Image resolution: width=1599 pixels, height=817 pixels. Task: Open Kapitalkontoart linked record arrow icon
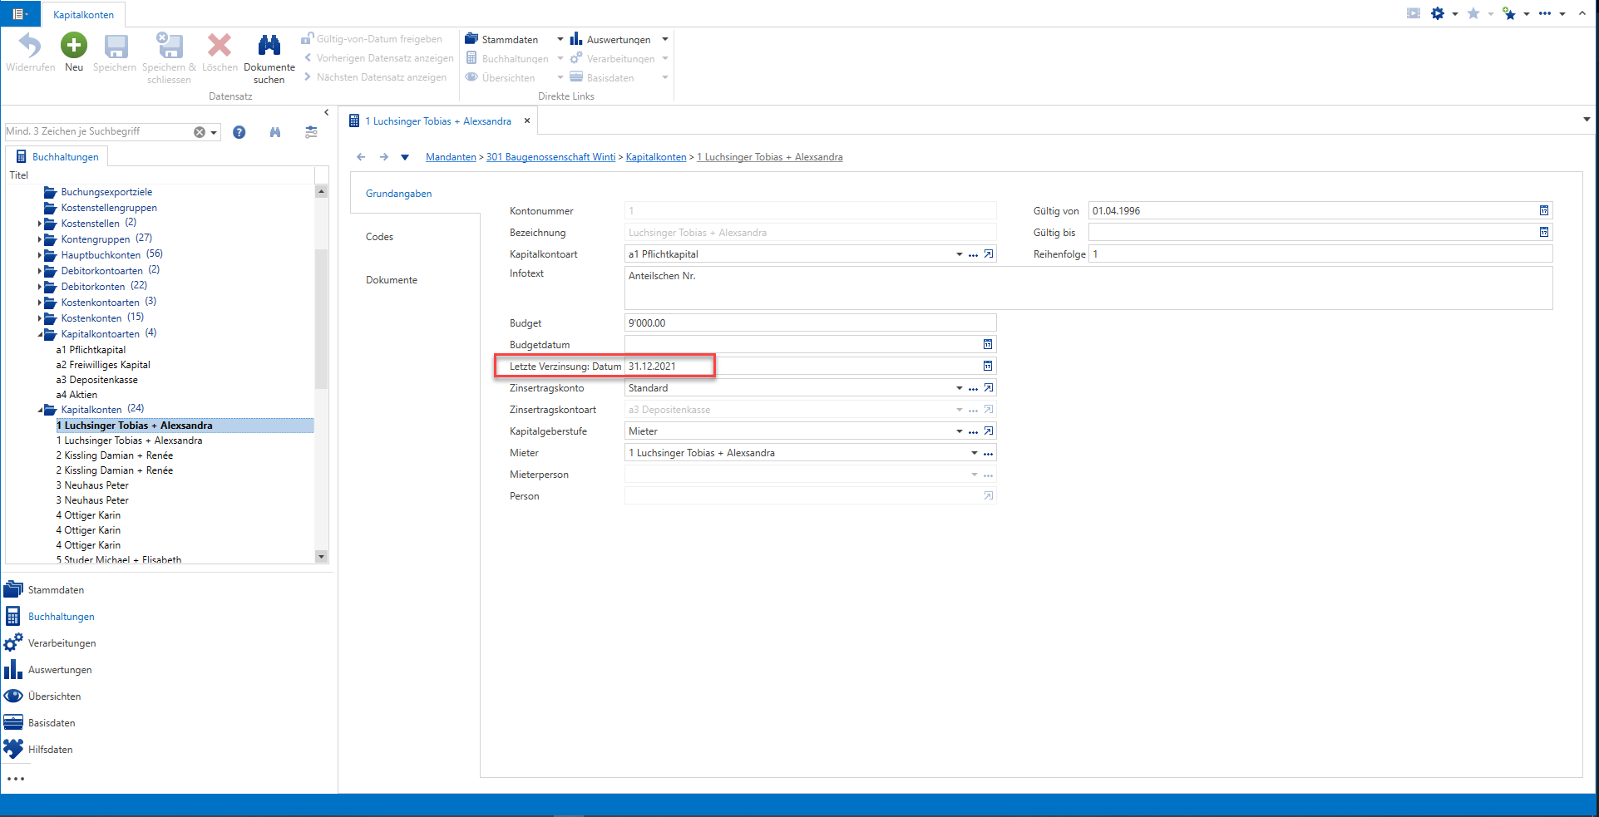click(x=989, y=254)
